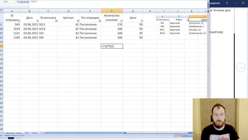
Task: Open help with the question mark icon
Action: (x=227, y=3)
